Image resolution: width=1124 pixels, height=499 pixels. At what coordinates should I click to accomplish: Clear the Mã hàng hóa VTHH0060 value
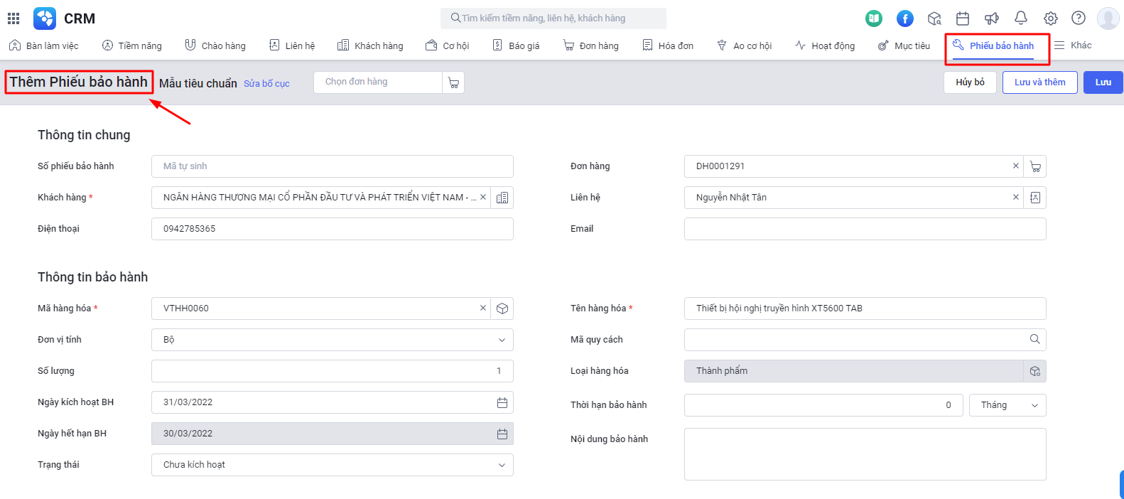(x=483, y=308)
